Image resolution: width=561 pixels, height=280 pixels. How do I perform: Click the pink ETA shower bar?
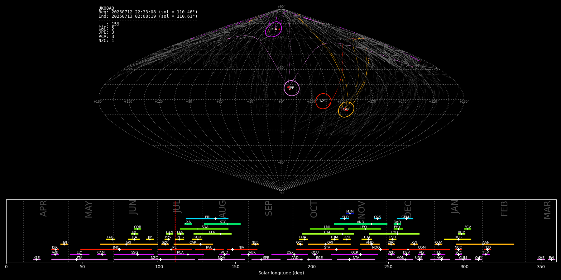tap(79, 259)
